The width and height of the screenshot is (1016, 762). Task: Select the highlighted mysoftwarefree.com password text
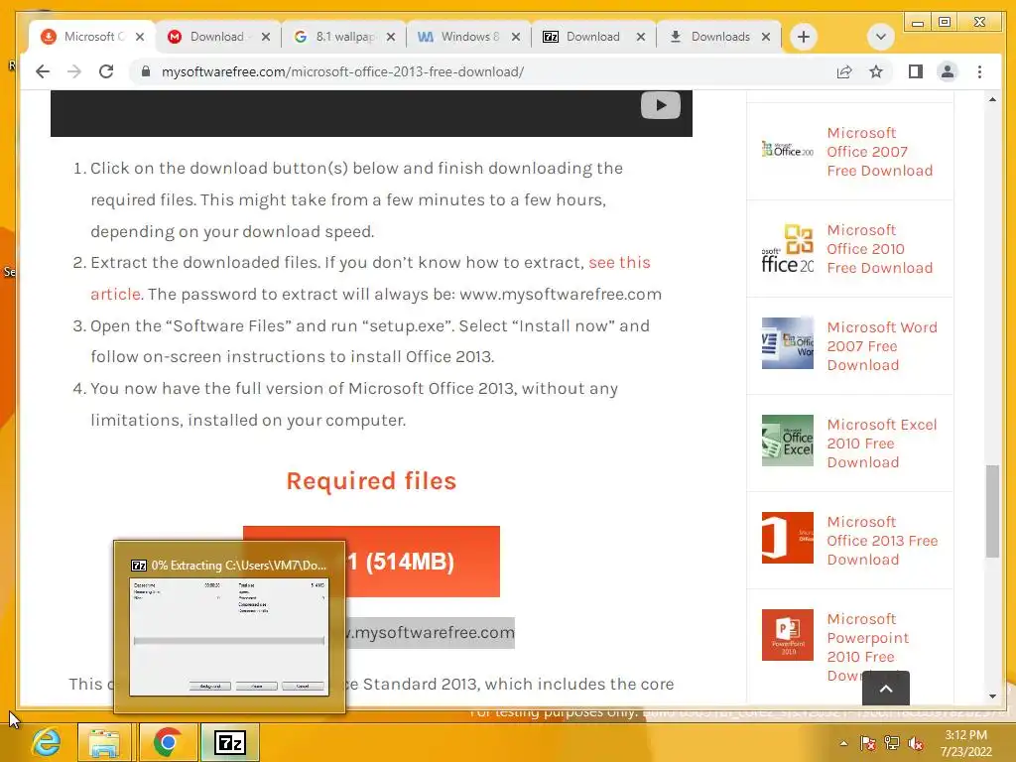(x=431, y=632)
